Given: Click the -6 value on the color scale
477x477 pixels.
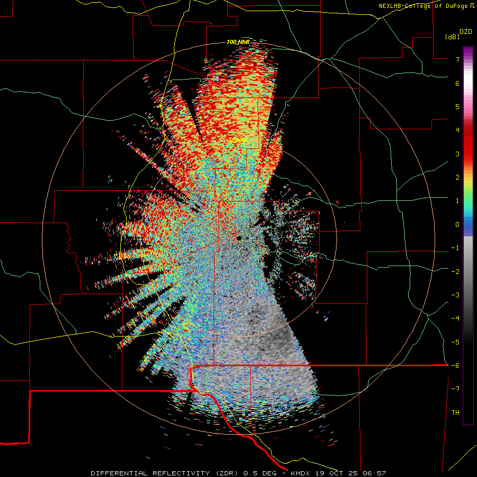Looking at the screenshot, I should [x=455, y=366].
